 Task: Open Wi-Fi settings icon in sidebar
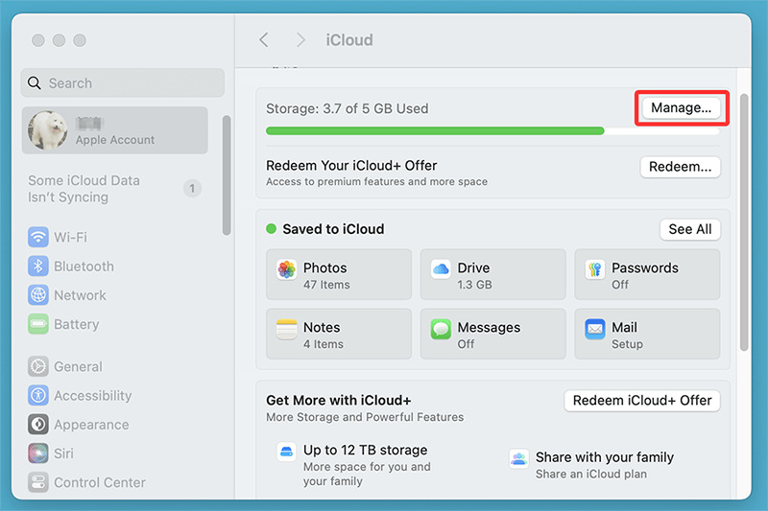37,237
